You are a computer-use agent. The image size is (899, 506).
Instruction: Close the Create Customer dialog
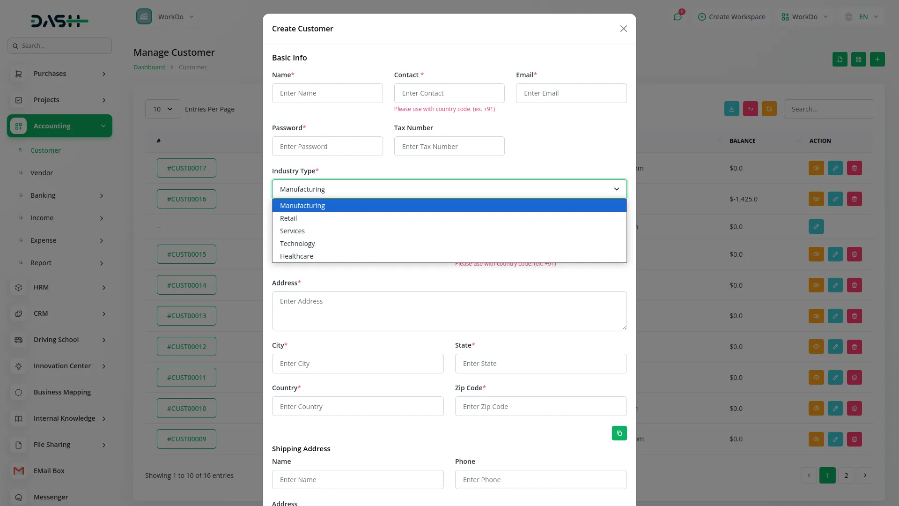click(x=623, y=29)
